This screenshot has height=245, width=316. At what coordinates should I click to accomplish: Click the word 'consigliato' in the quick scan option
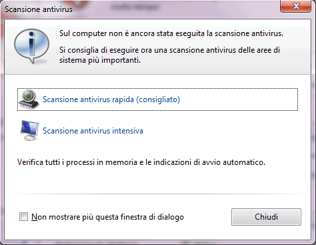tap(158, 99)
